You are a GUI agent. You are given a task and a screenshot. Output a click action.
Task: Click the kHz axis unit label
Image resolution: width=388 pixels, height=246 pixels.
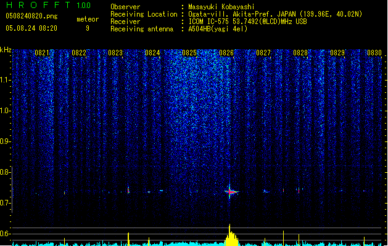[x=6, y=50]
